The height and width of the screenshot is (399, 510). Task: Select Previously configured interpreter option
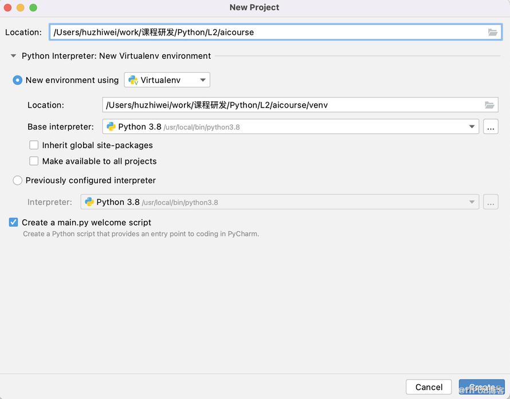click(x=17, y=180)
